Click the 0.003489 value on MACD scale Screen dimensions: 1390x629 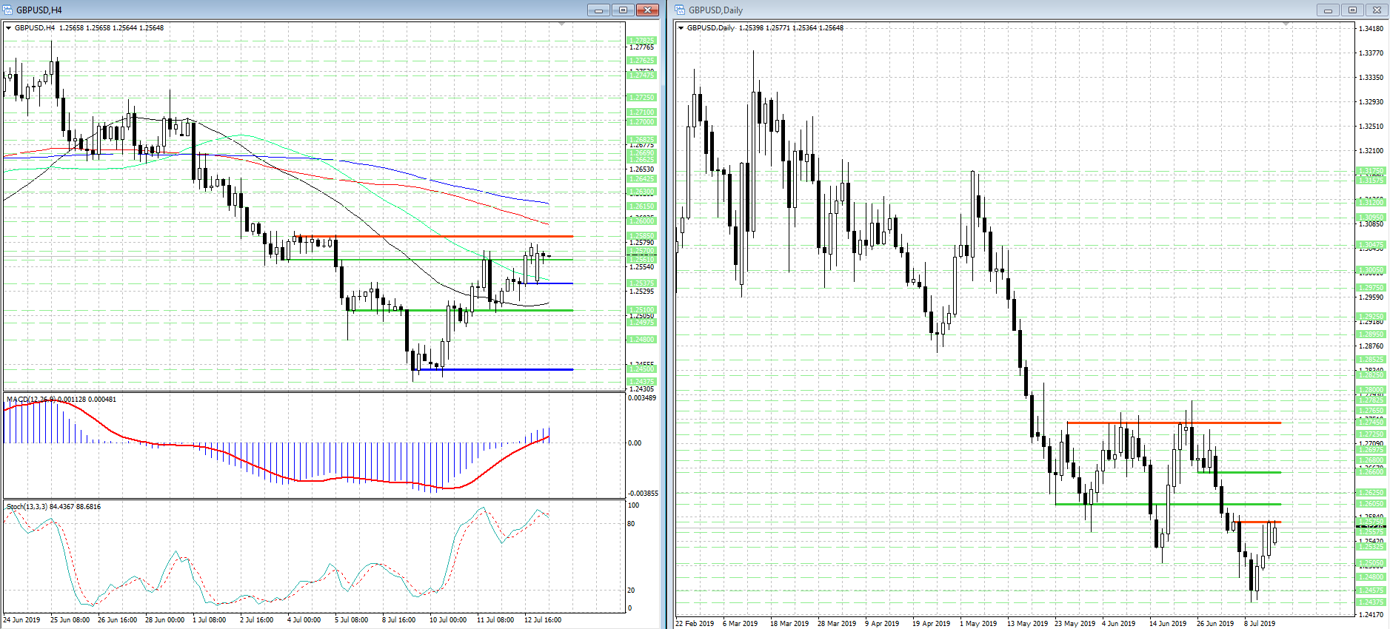point(642,398)
